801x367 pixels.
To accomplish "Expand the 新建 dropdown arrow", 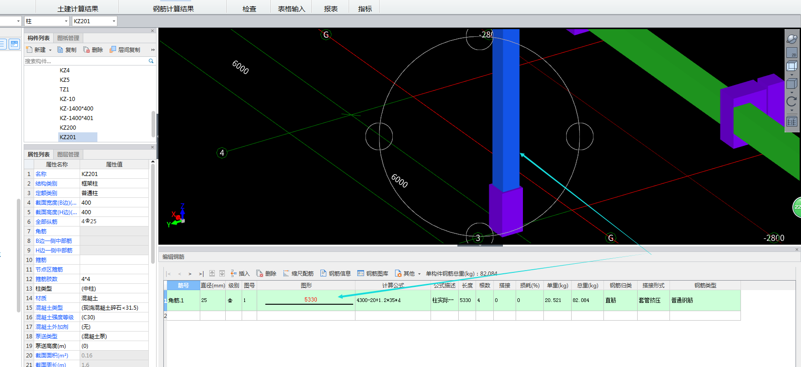I will 50,50.
